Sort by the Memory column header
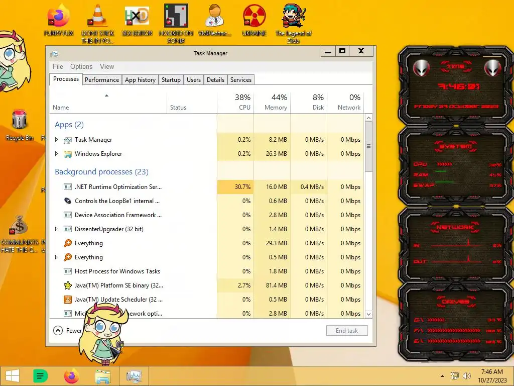 click(x=272, y=103)
